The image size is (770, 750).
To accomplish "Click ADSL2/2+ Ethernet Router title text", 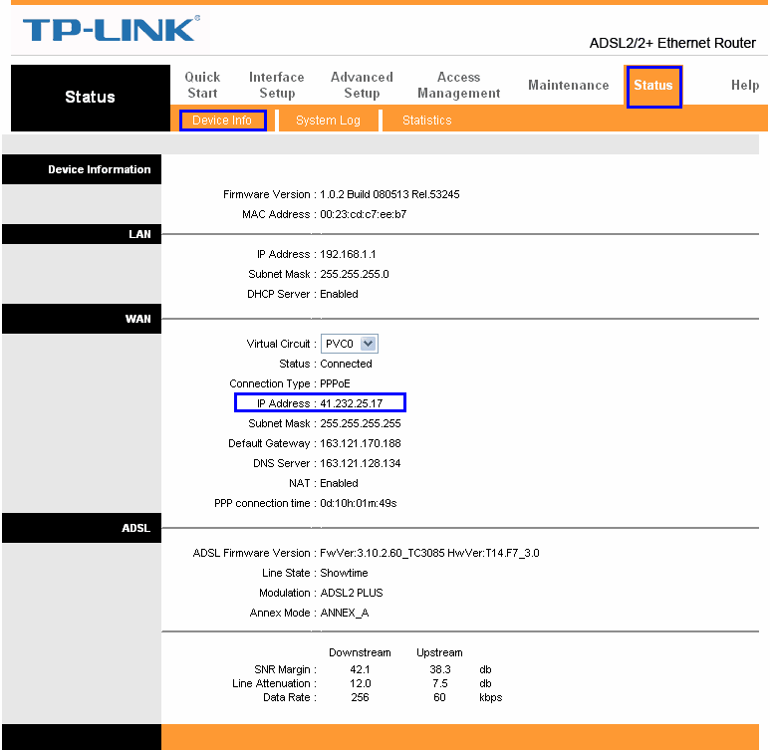I will (672, 43).
